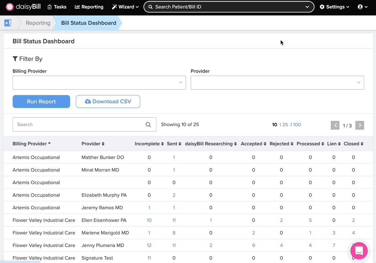Open Researching 1 for Ellen Eisenhower PA

[211, 220]
